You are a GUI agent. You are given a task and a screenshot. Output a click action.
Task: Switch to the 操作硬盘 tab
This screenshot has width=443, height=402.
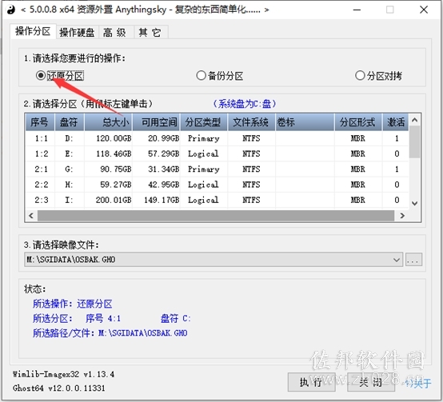point(77,32)
